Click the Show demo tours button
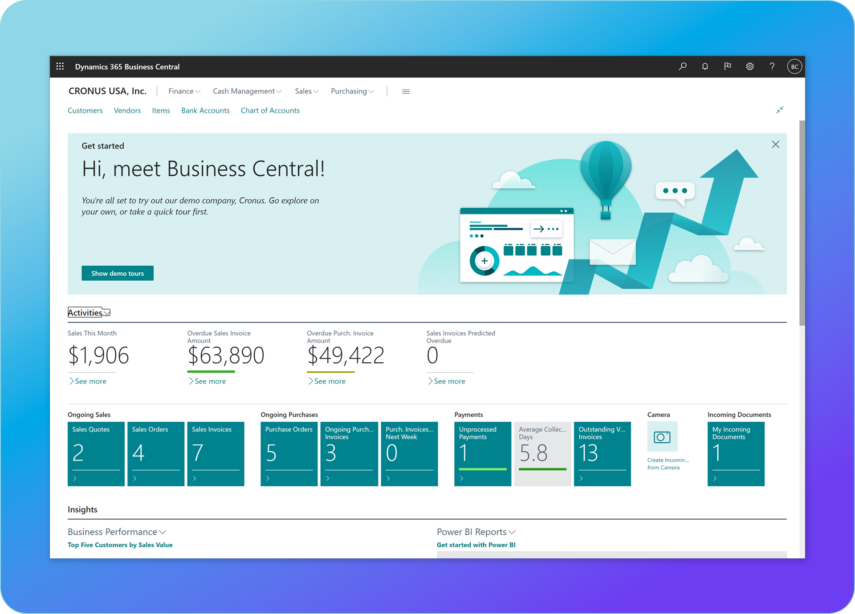 [x=118, y=273]
